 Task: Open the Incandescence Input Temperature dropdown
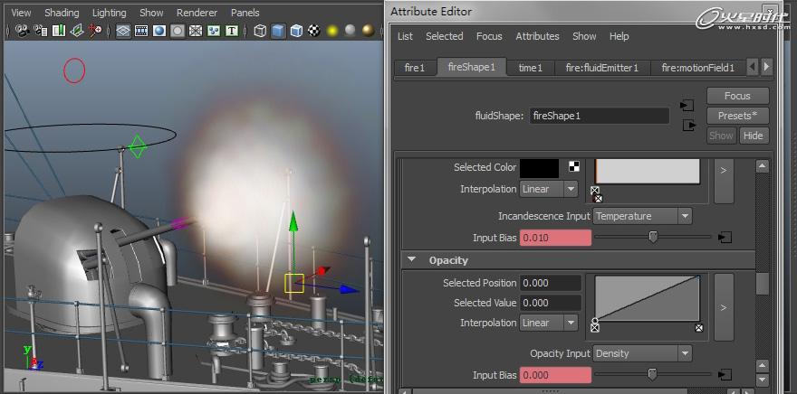[642, 216]
